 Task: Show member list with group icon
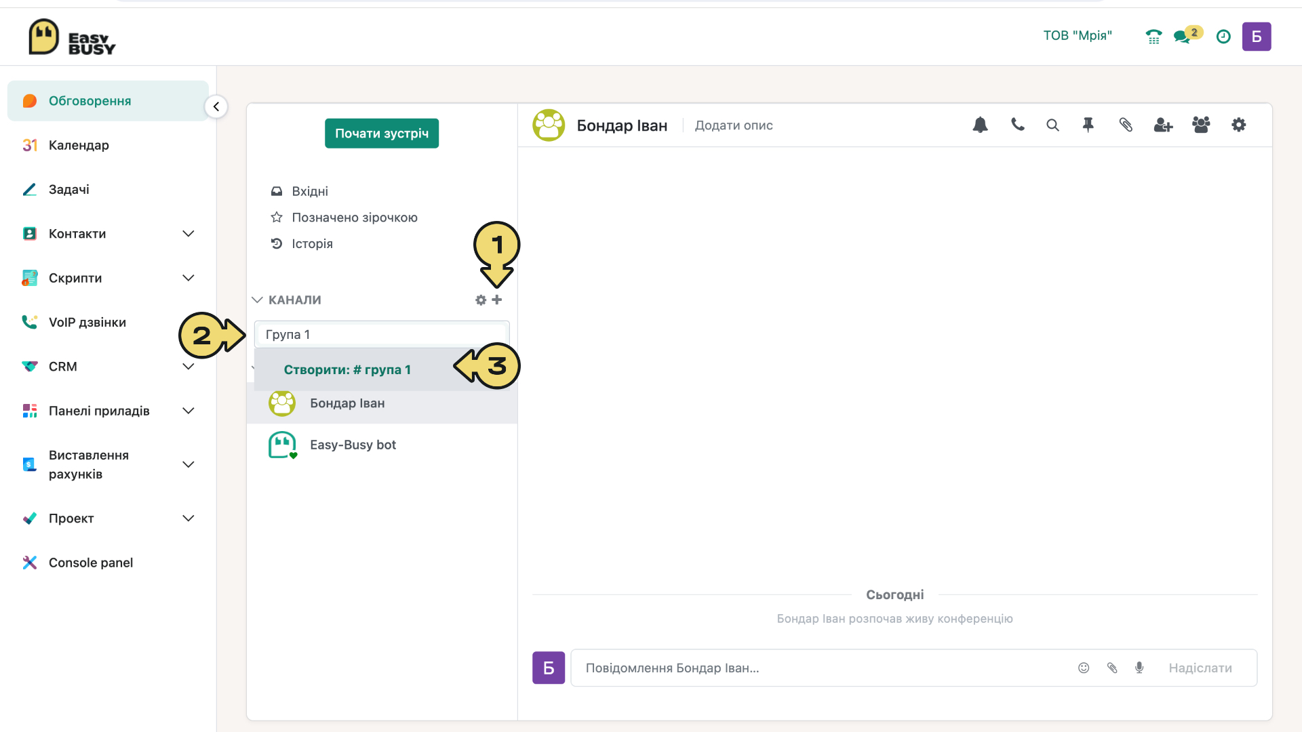coord(1201,125)
